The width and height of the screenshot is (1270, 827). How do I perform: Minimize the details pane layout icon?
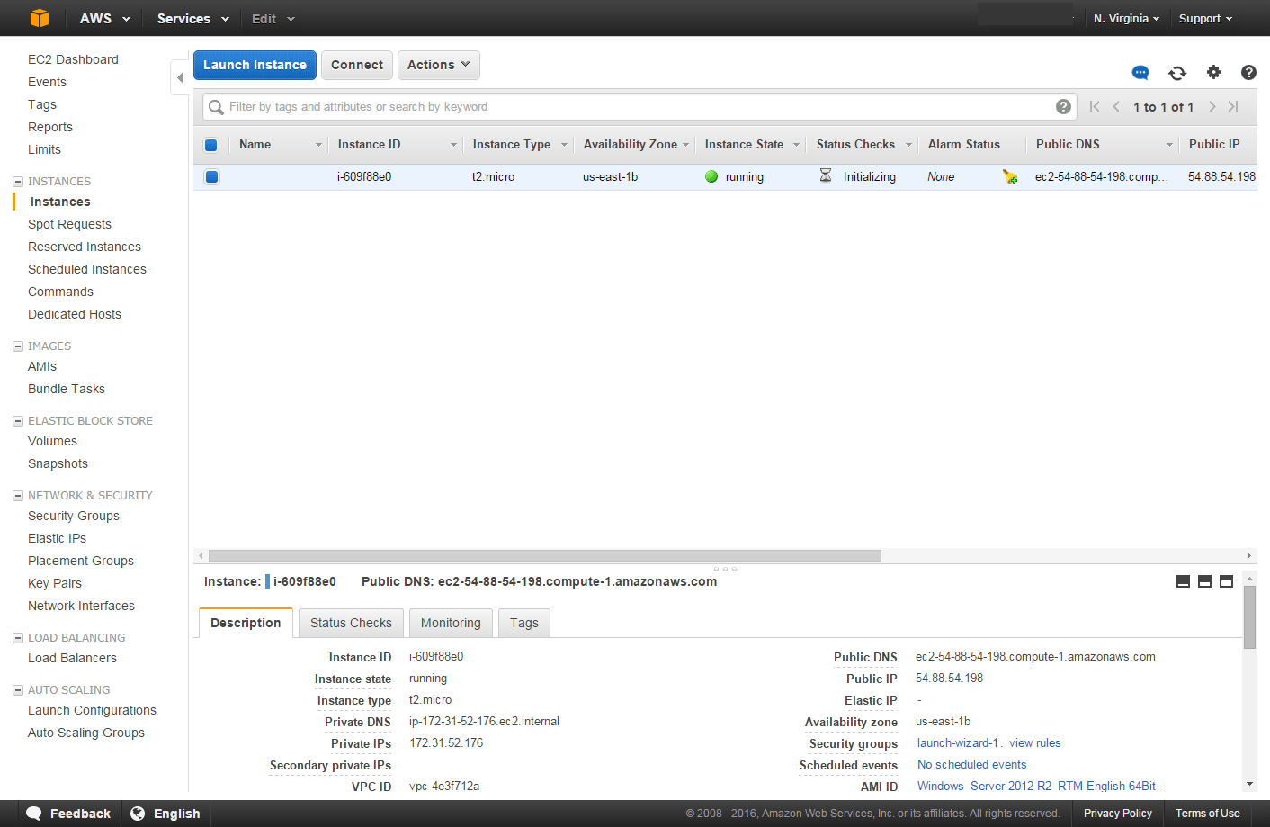click(1184, 581)
